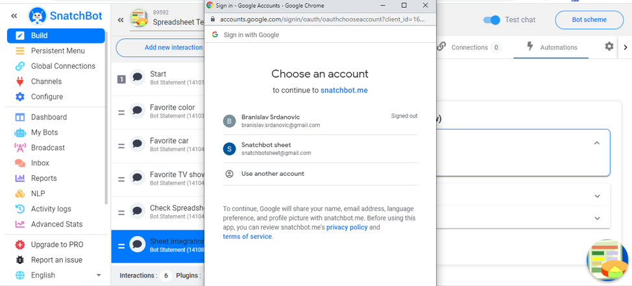Open the terms of service link
The width and height of the screenshot is (632, 286).
247,237
